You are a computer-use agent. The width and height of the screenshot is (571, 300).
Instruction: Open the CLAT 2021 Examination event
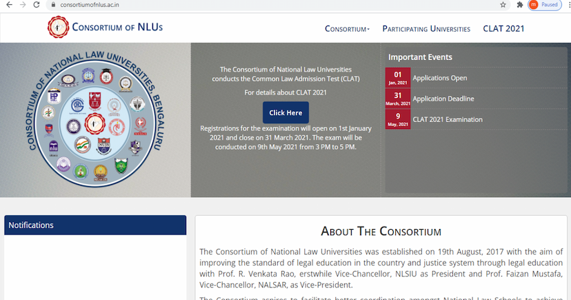click(x=447, y=119)
